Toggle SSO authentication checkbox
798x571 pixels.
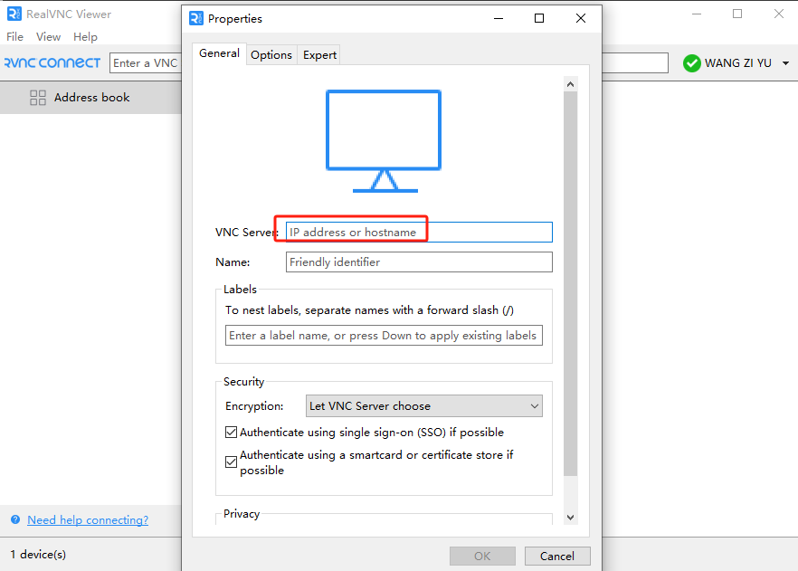click(231, 432)
